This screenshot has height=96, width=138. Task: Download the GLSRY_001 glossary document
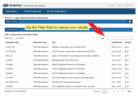pos(126,47)
